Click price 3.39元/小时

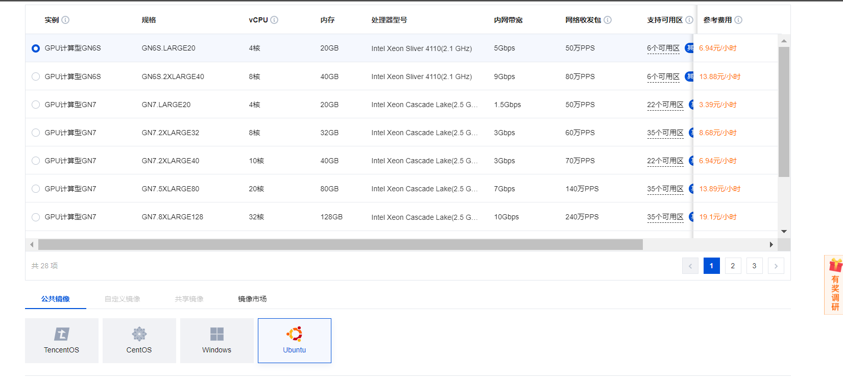click(x=718, y=105)
